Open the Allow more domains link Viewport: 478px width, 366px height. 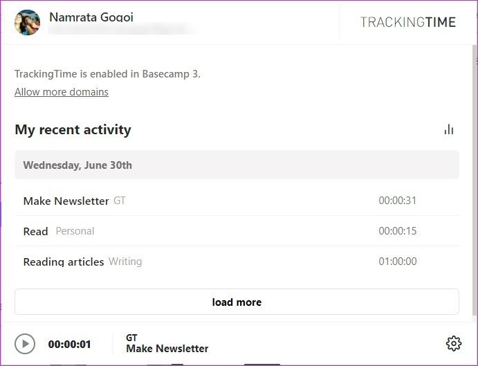pyautogui.click(x=62, y=92)
